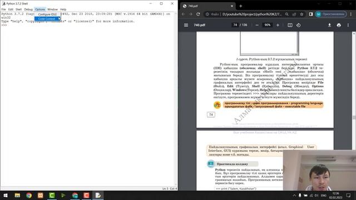
Task: Open the Window menu
Action: click(52, 9)
